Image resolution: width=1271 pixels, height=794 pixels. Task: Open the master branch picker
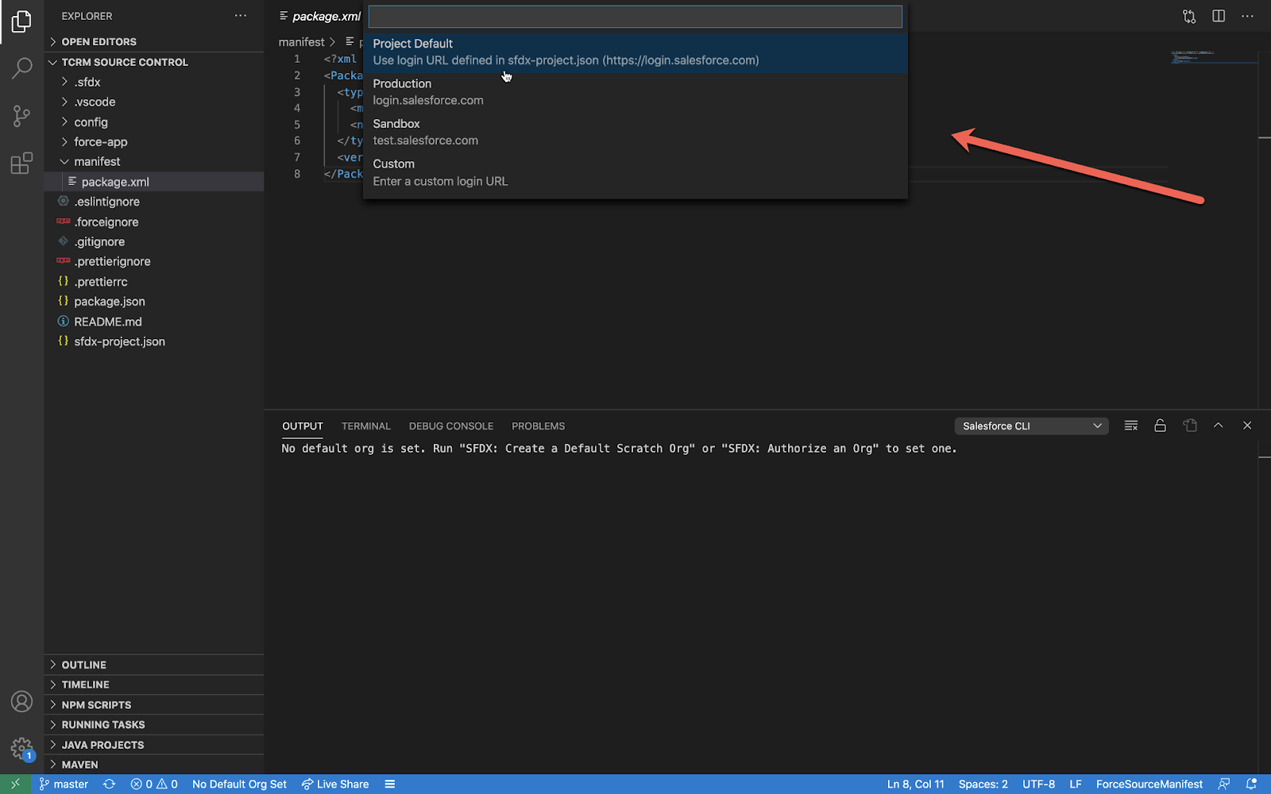(64, 784)
